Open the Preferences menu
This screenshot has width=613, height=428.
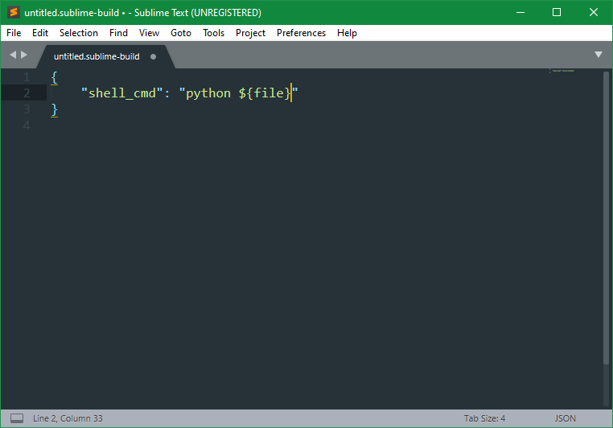301,33
